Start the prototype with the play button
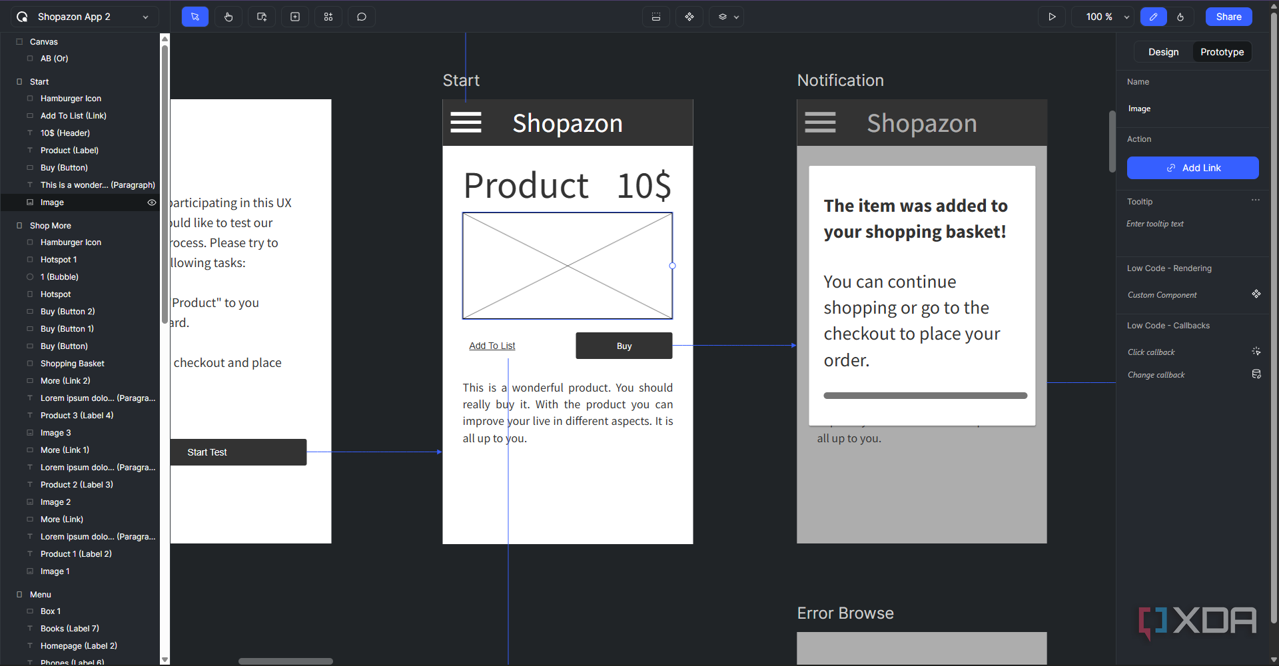 pyautogui.click(x=1052, y=17)
